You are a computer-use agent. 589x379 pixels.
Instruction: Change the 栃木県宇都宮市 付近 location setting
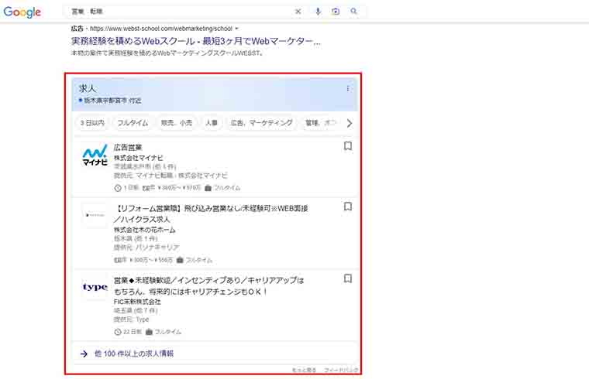point(110,101)
